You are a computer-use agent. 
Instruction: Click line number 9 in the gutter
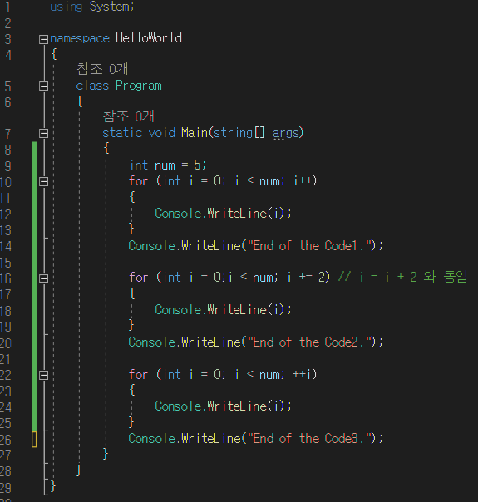point(7,166)
